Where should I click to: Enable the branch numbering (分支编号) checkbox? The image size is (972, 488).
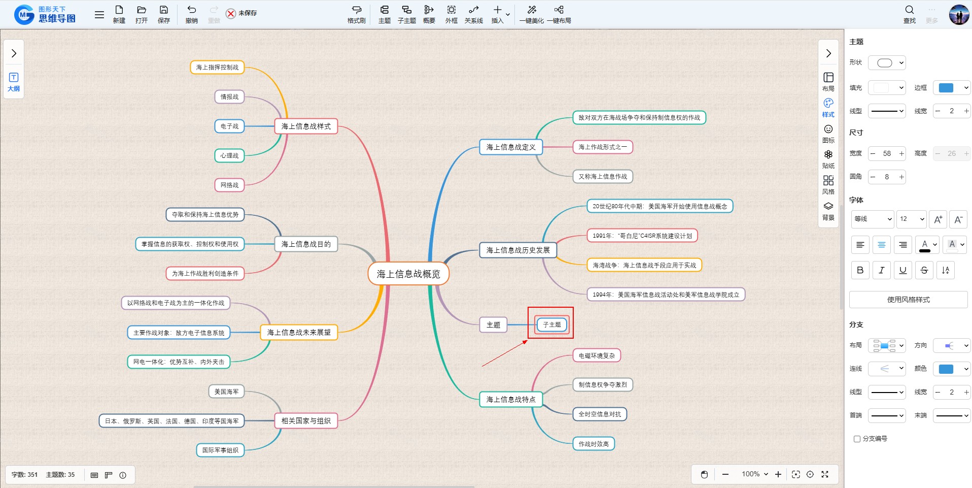click(x=857, y=439)
